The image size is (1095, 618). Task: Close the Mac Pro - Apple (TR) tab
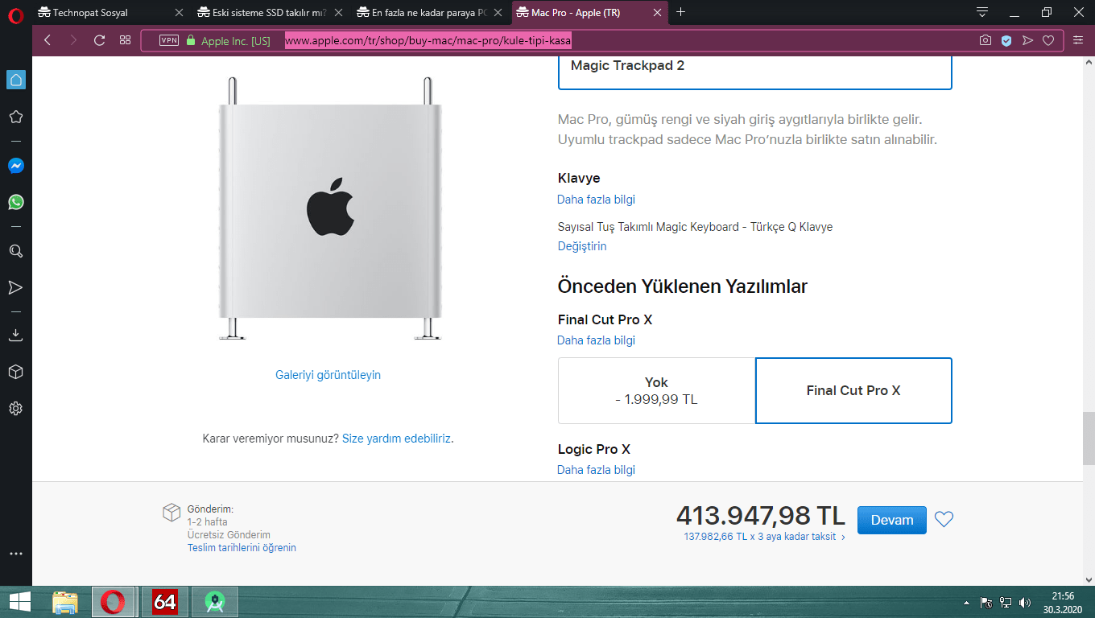pos(658,13)
